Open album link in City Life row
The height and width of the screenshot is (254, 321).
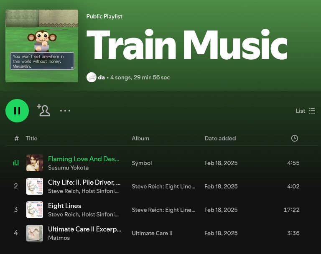pos(163,186)
